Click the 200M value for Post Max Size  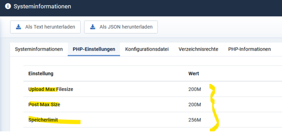(195, 104)
